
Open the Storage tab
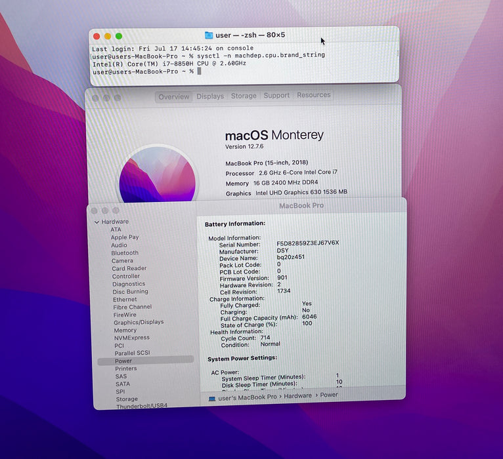click(244, 96)
